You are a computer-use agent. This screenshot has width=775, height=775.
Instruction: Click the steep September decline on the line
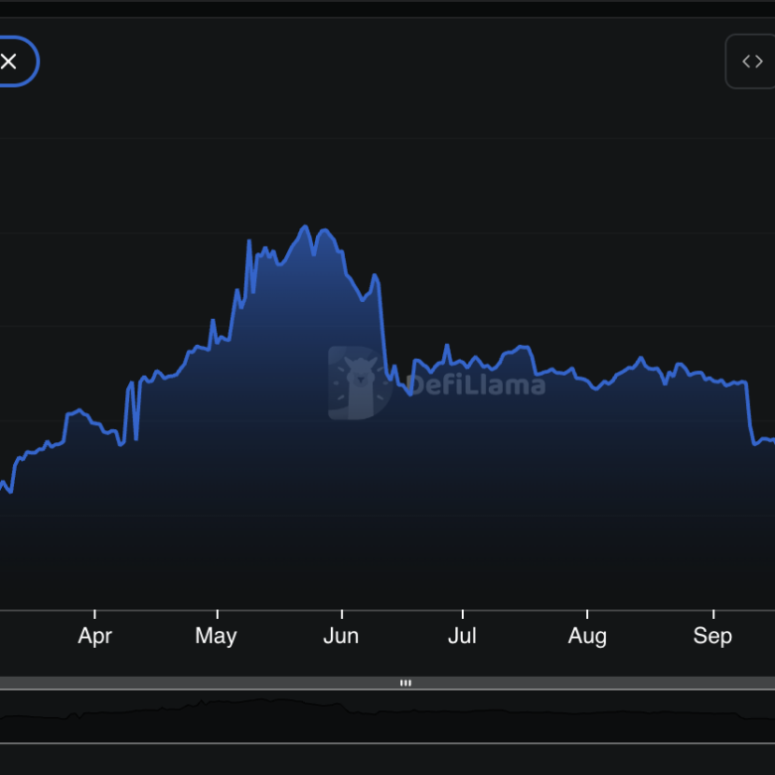pos(747,412)
